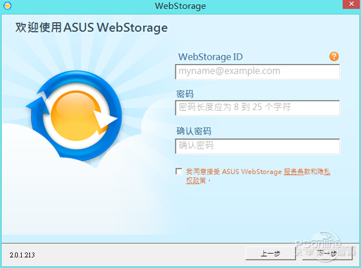
Task: Click the WebStorage ID label
Action: (x=210, y=57)
